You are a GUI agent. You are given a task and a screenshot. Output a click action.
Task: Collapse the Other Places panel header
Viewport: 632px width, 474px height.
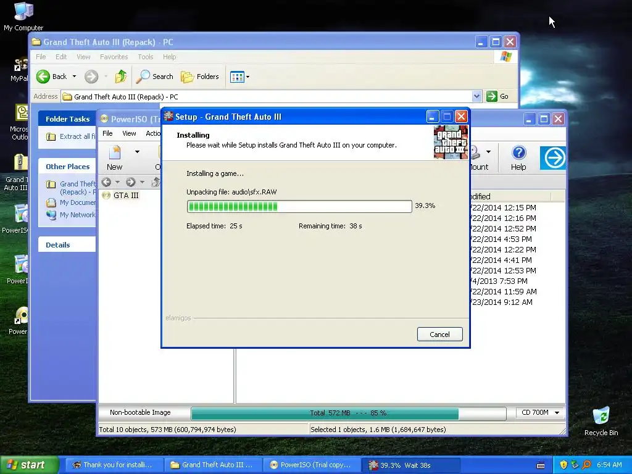67,167
